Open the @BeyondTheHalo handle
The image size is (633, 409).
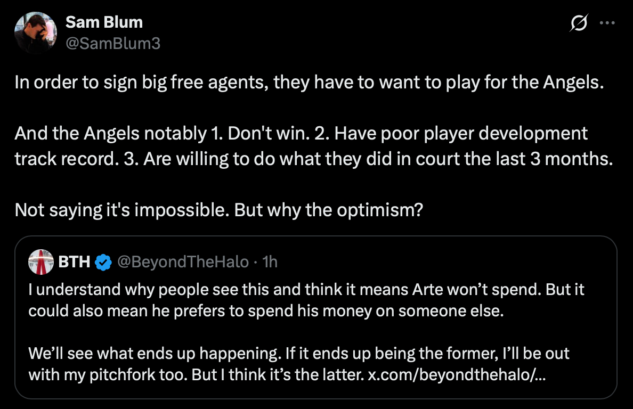[x=183, y=262]
